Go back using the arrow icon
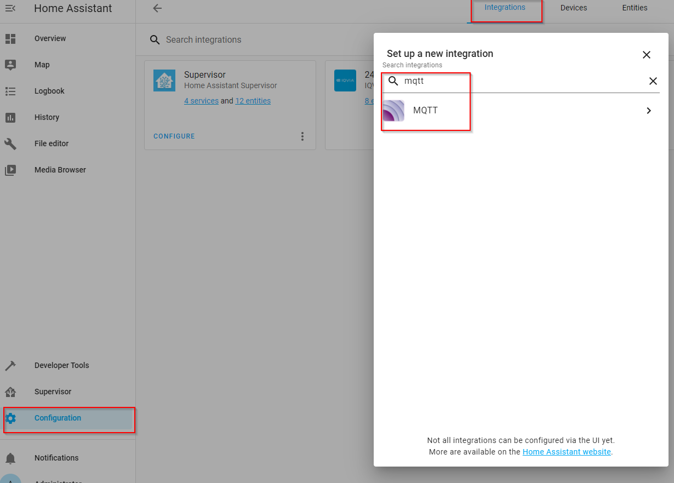 click(x=157, y=8)
